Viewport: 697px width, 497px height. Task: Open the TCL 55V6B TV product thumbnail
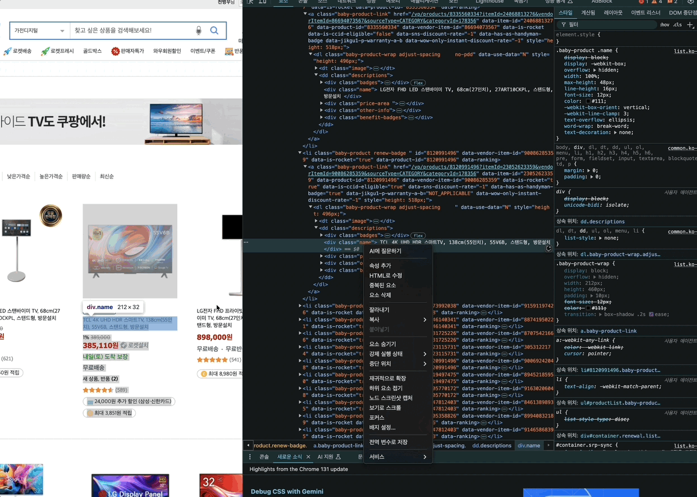(130, 251)
